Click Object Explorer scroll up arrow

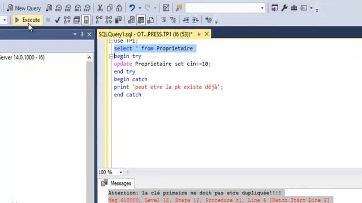click(x=89, y=58)
